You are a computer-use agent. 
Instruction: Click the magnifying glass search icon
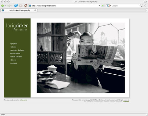(x=141, y=6)
